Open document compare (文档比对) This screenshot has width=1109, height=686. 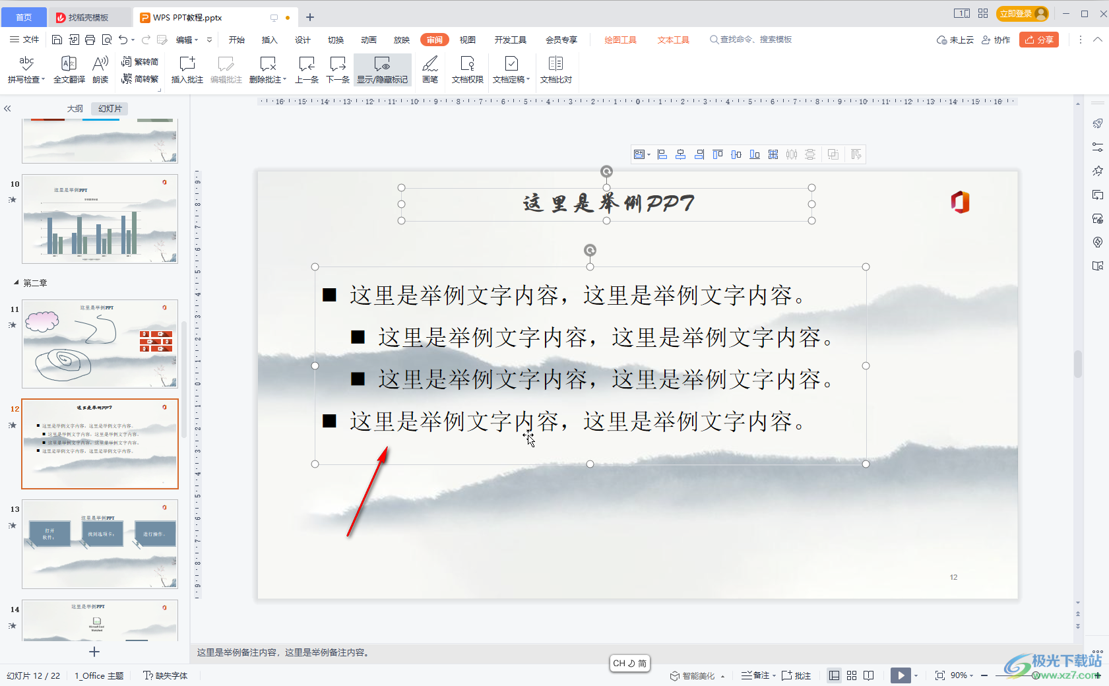click(x=556, y=69)
